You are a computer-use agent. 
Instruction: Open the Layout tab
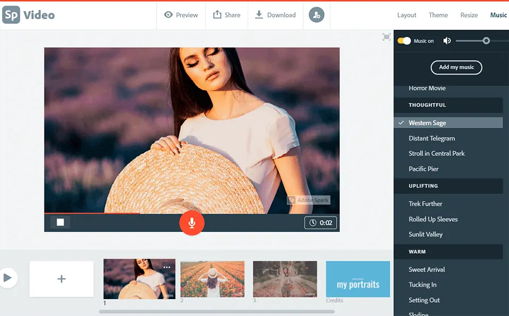pos(407,15)
